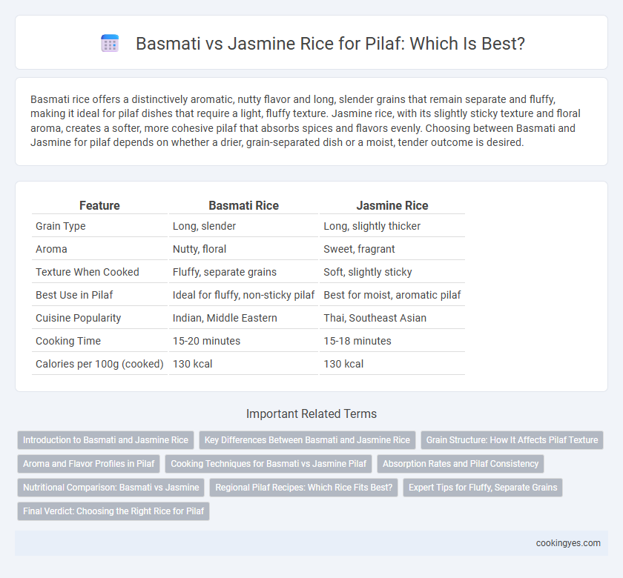
Task: Click the 'Cooking Time' row label
Action: (68, 341)
